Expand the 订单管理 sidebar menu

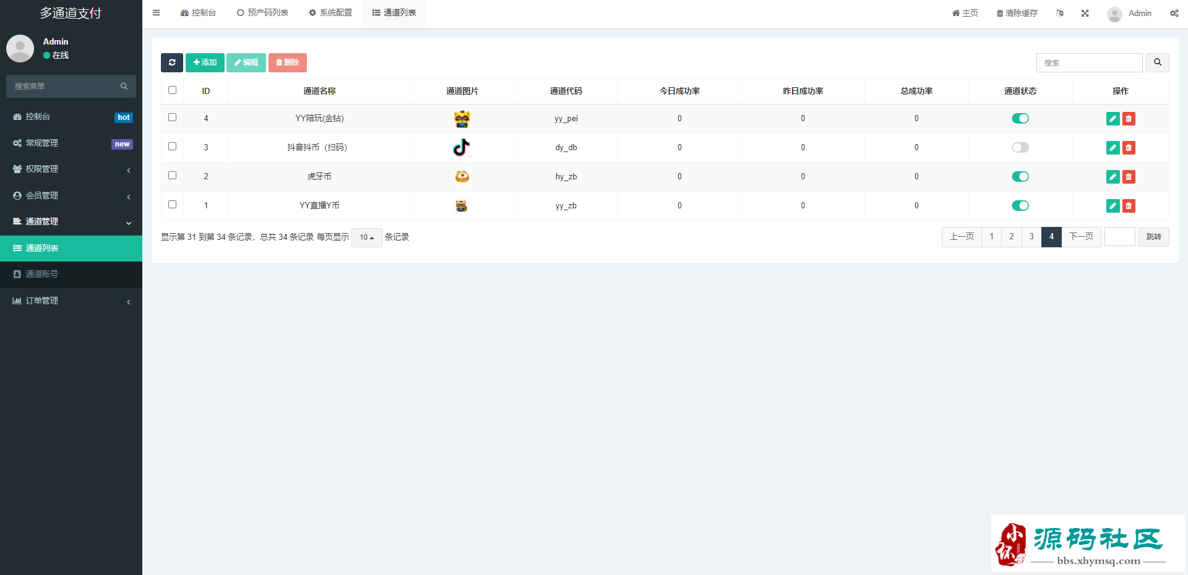pos(71,301)
